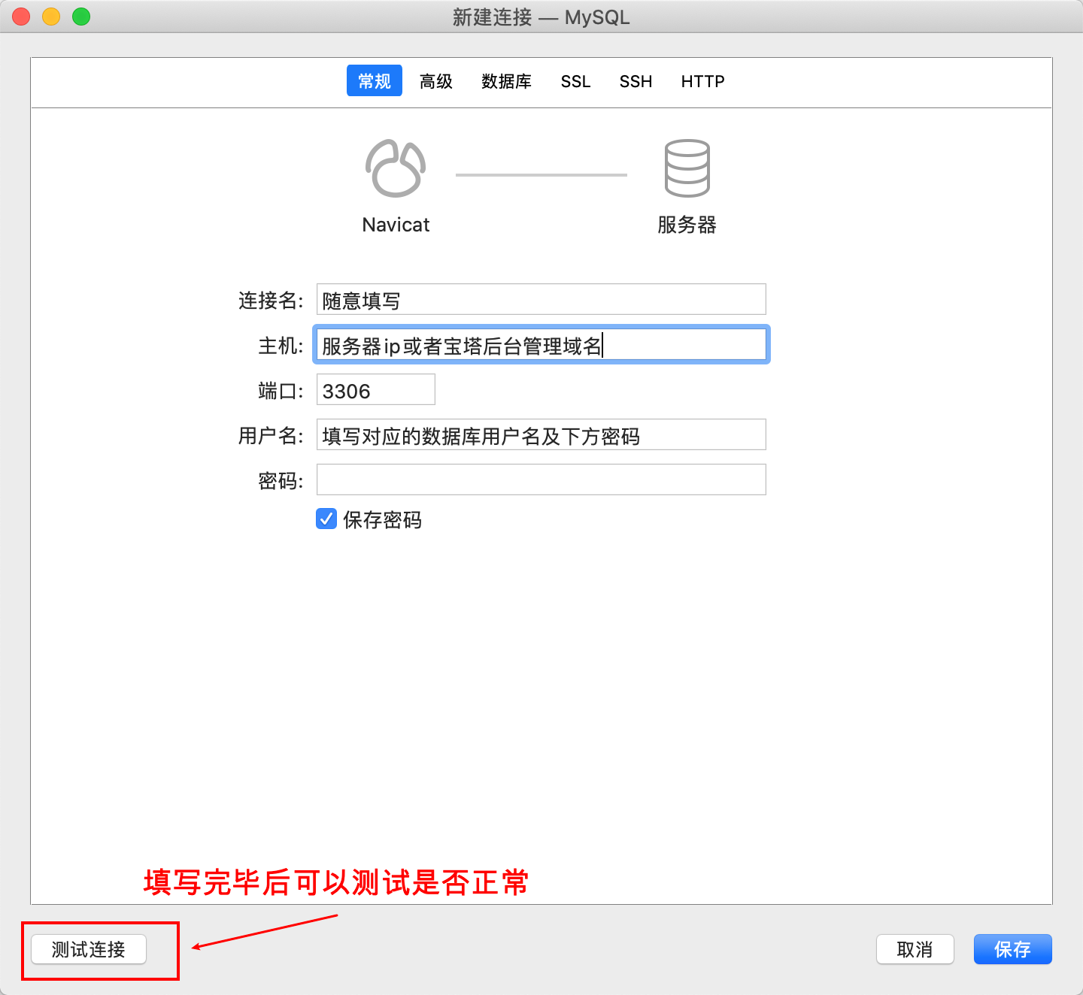Save the connection with 保存 button
The image size is (1083, 995).
click(1012, 949)
